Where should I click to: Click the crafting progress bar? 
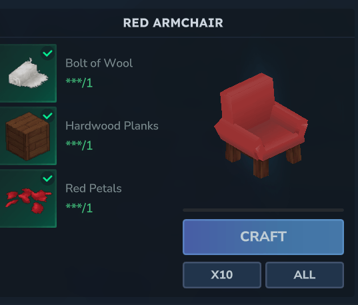pos(263,210)
